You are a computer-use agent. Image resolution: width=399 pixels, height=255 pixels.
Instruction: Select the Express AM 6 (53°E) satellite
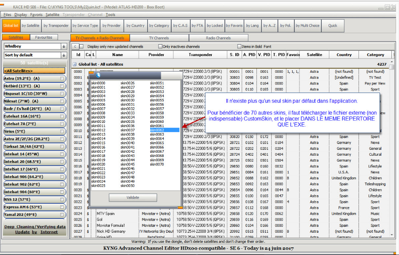click(x=34, y=207)
